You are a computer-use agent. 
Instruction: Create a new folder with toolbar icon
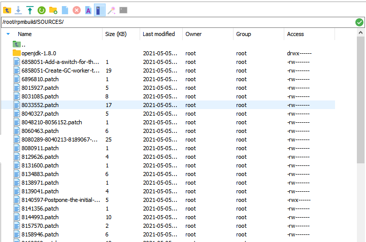(53, 10)
